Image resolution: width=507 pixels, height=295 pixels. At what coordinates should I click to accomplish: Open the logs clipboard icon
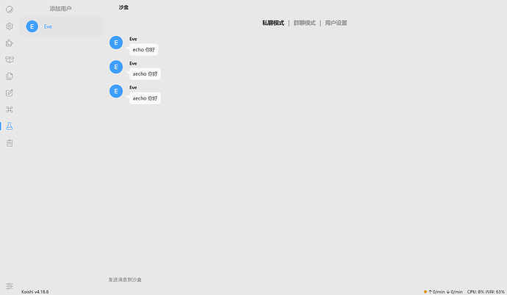pyautogui.click(x=10, y=143)
